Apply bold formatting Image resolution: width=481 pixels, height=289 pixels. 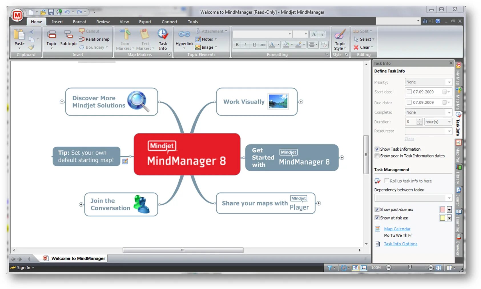click(237, 45)
